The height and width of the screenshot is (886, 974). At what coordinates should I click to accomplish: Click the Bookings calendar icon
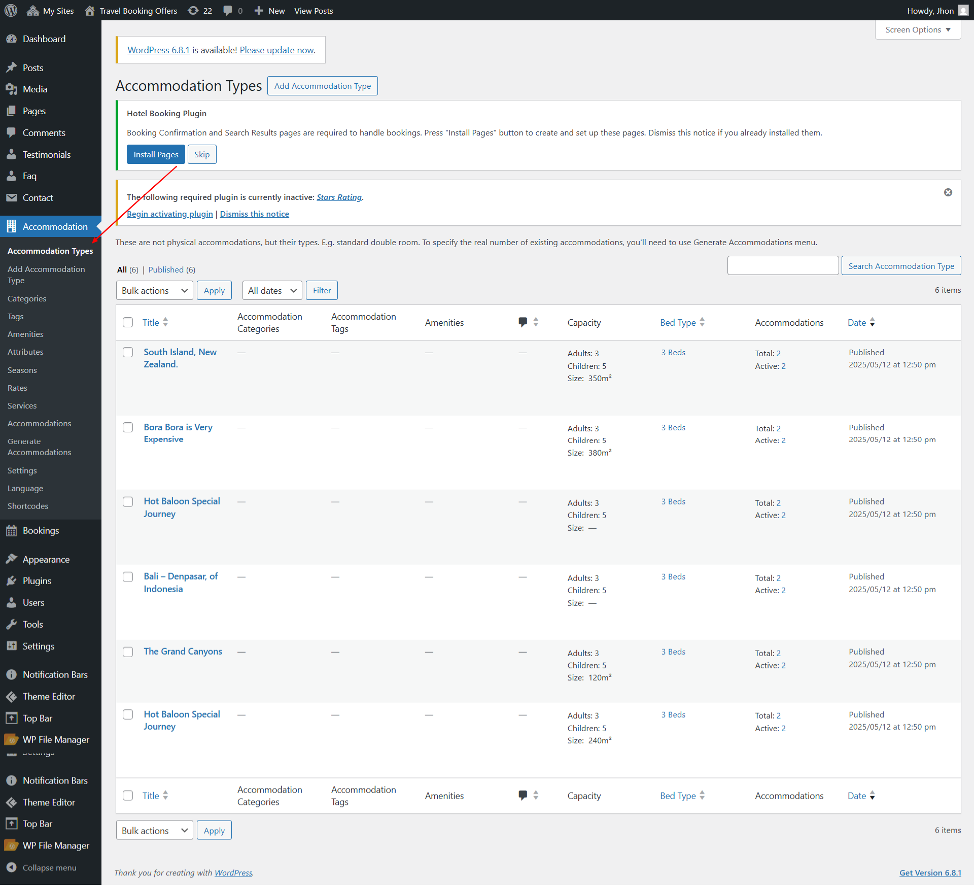[11, 531]
